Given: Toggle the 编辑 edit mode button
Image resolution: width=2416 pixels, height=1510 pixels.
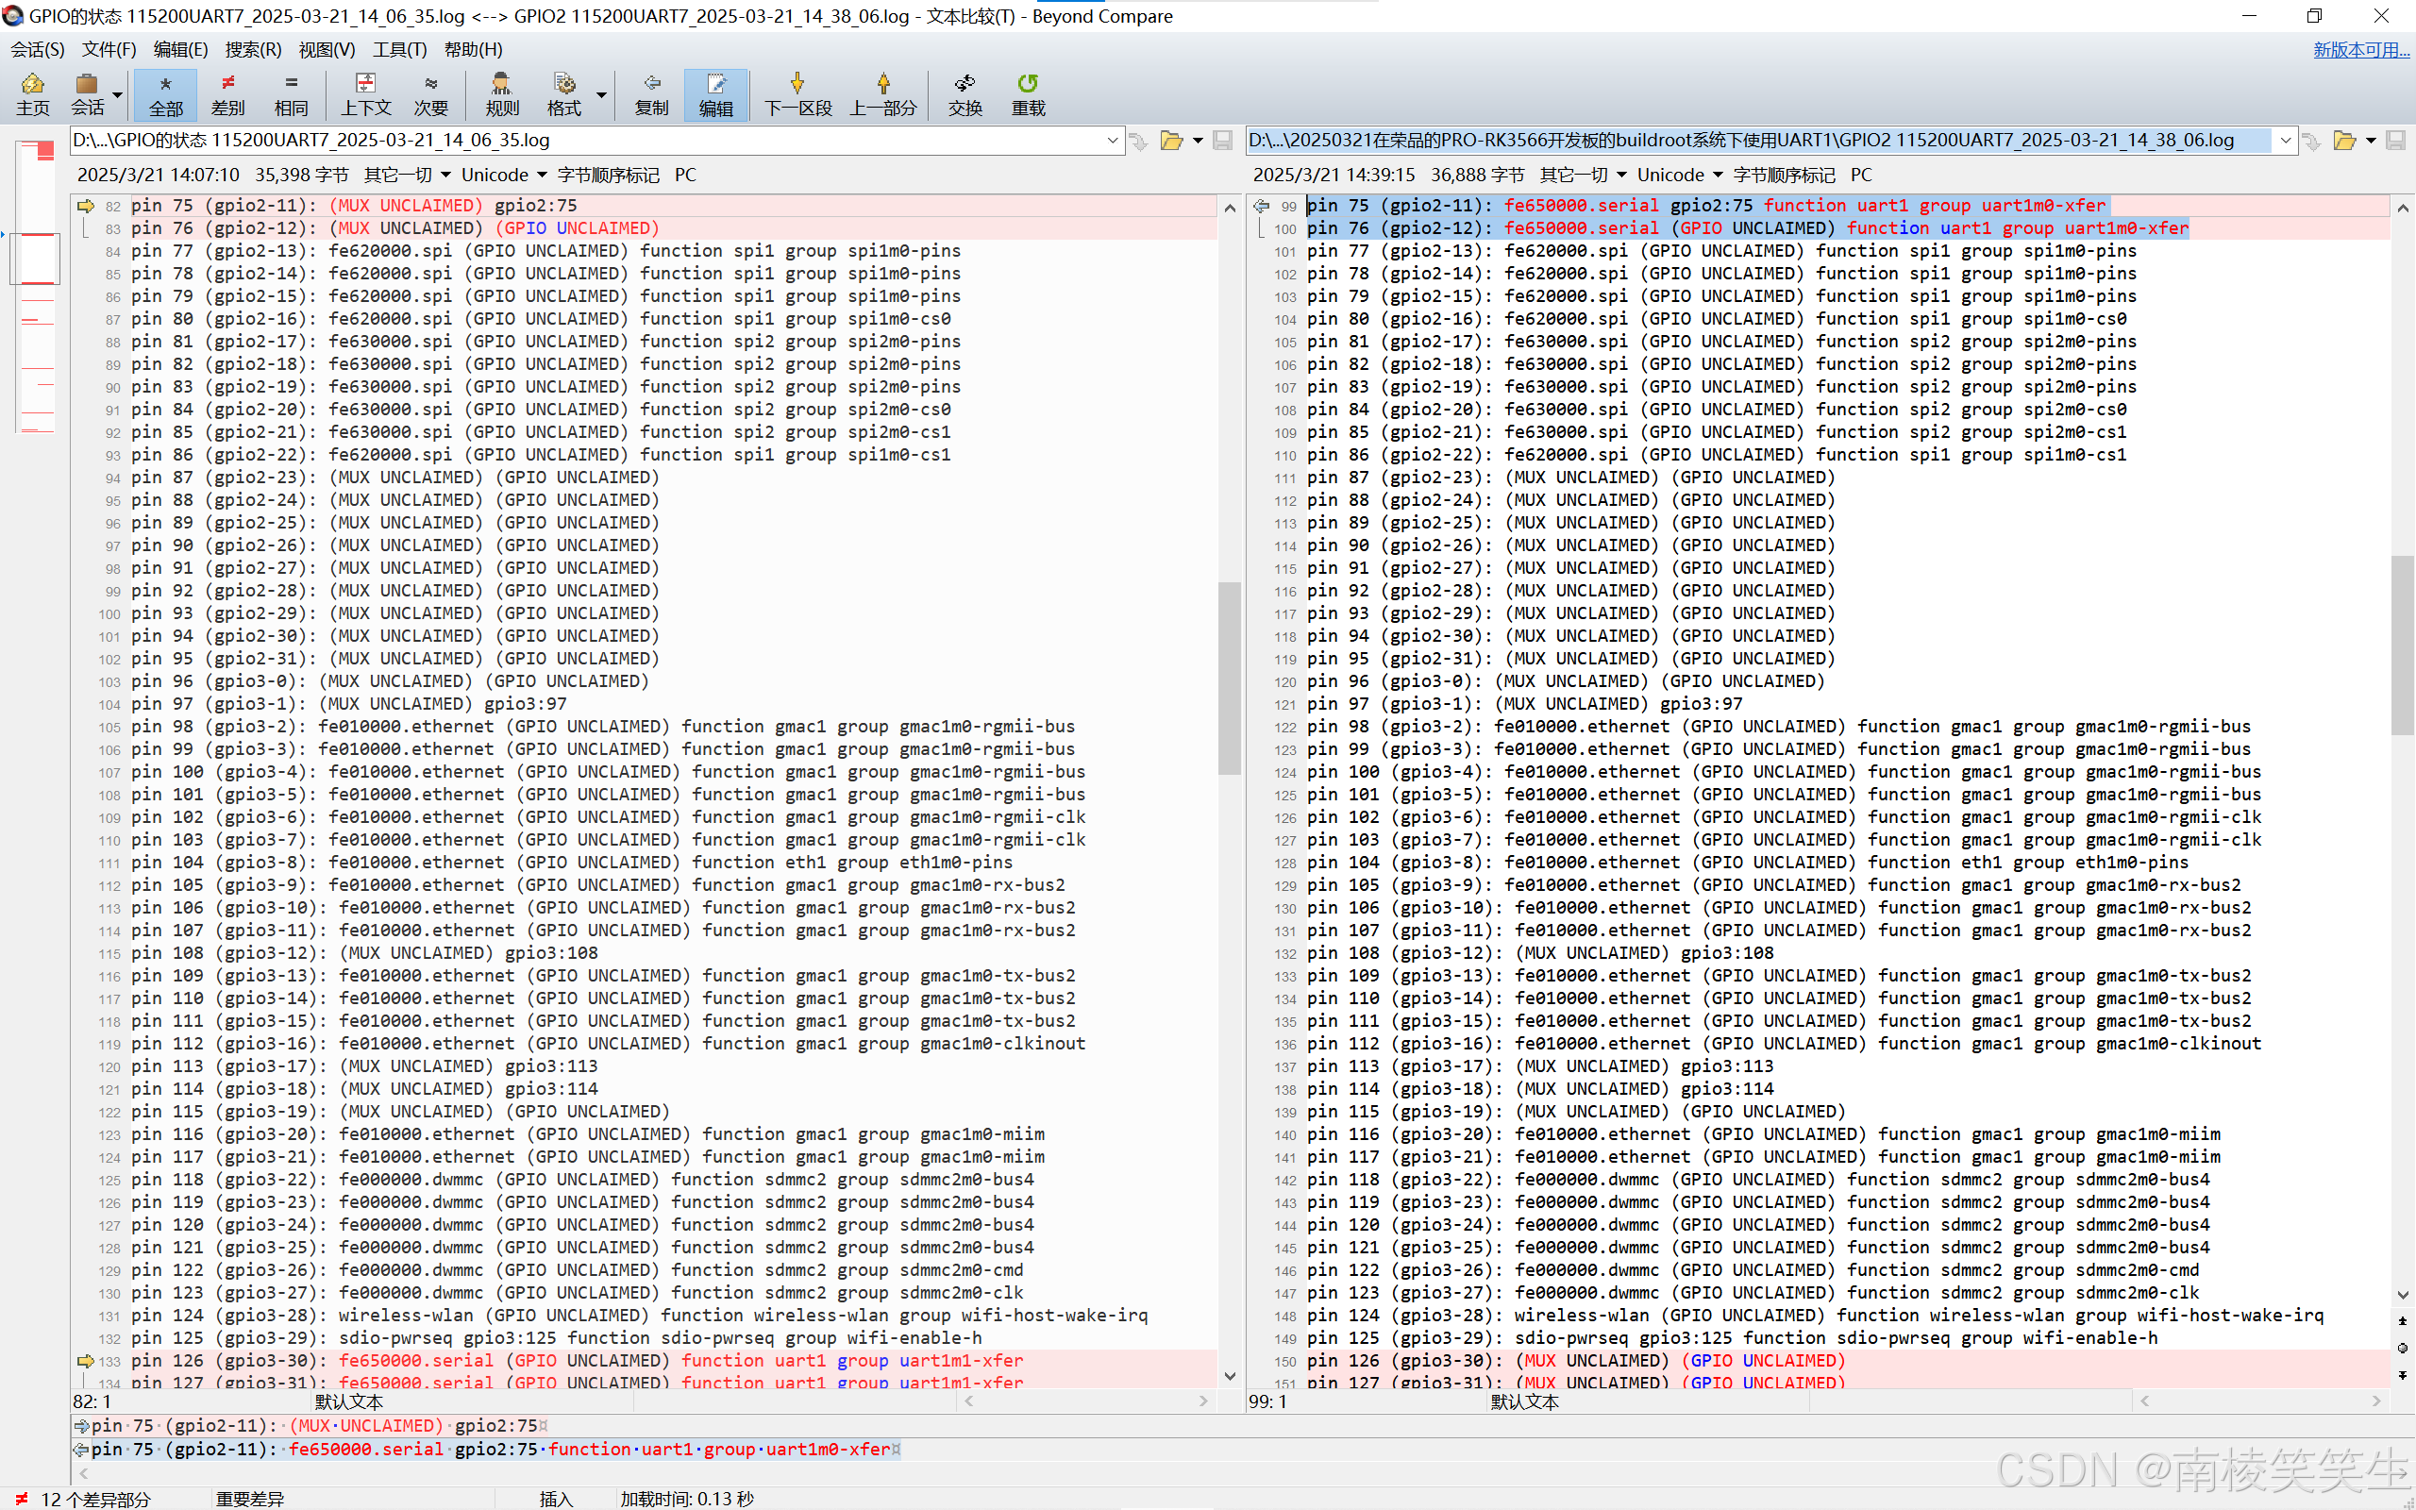Looking at the screenshot, I should coord(714,93).
